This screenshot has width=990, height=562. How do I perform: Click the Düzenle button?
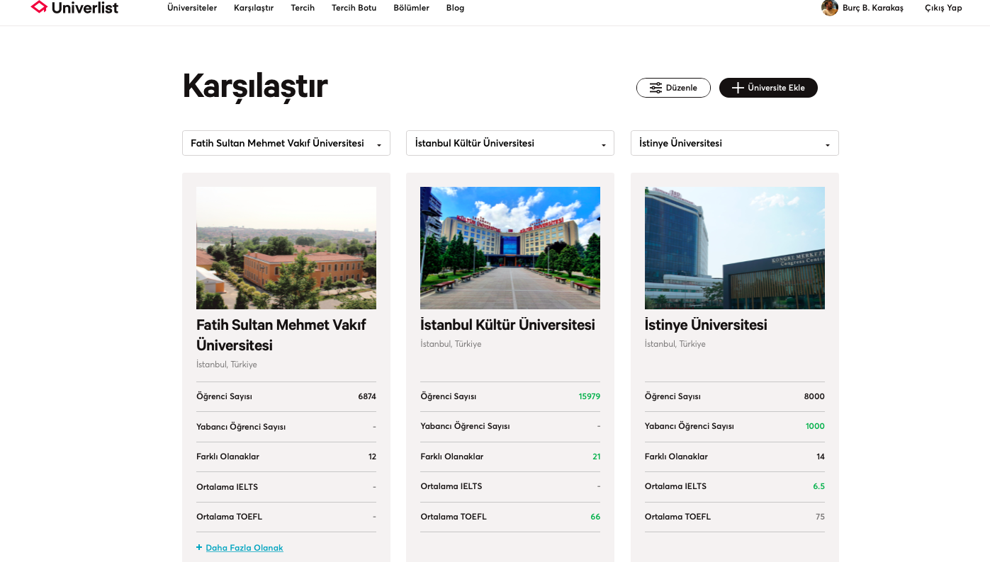[x=673, y=87]
